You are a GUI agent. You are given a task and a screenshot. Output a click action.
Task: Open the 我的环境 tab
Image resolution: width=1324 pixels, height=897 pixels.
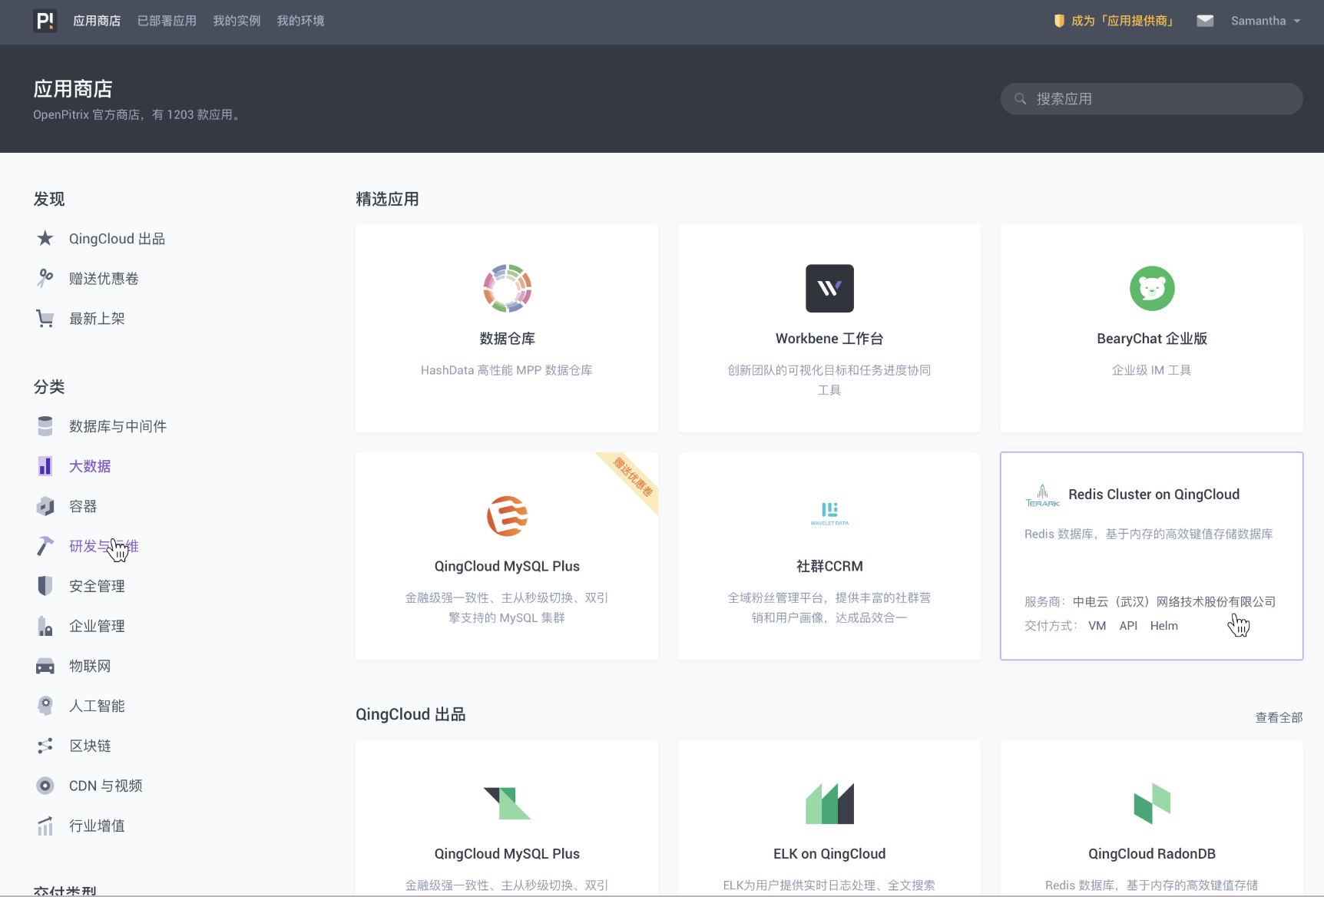point(300,21)
